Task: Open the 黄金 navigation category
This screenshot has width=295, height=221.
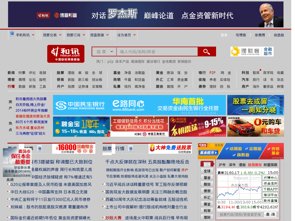Action: pos(160,73)
